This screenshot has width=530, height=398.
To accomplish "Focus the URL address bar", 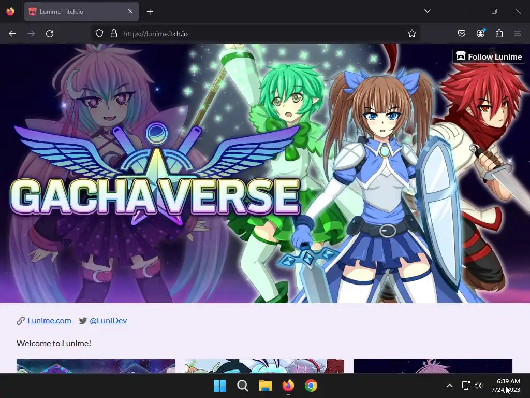I will tap(255, 34).
